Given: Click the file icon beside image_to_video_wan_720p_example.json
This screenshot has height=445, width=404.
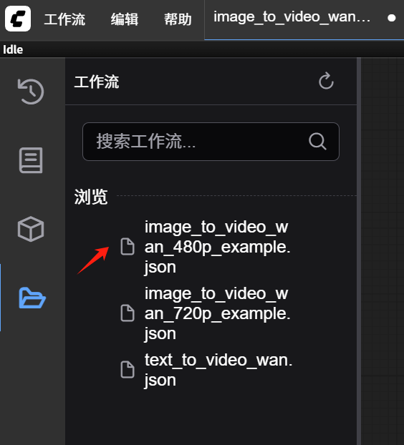Looking at the screenshot, I should pos(128,313).
